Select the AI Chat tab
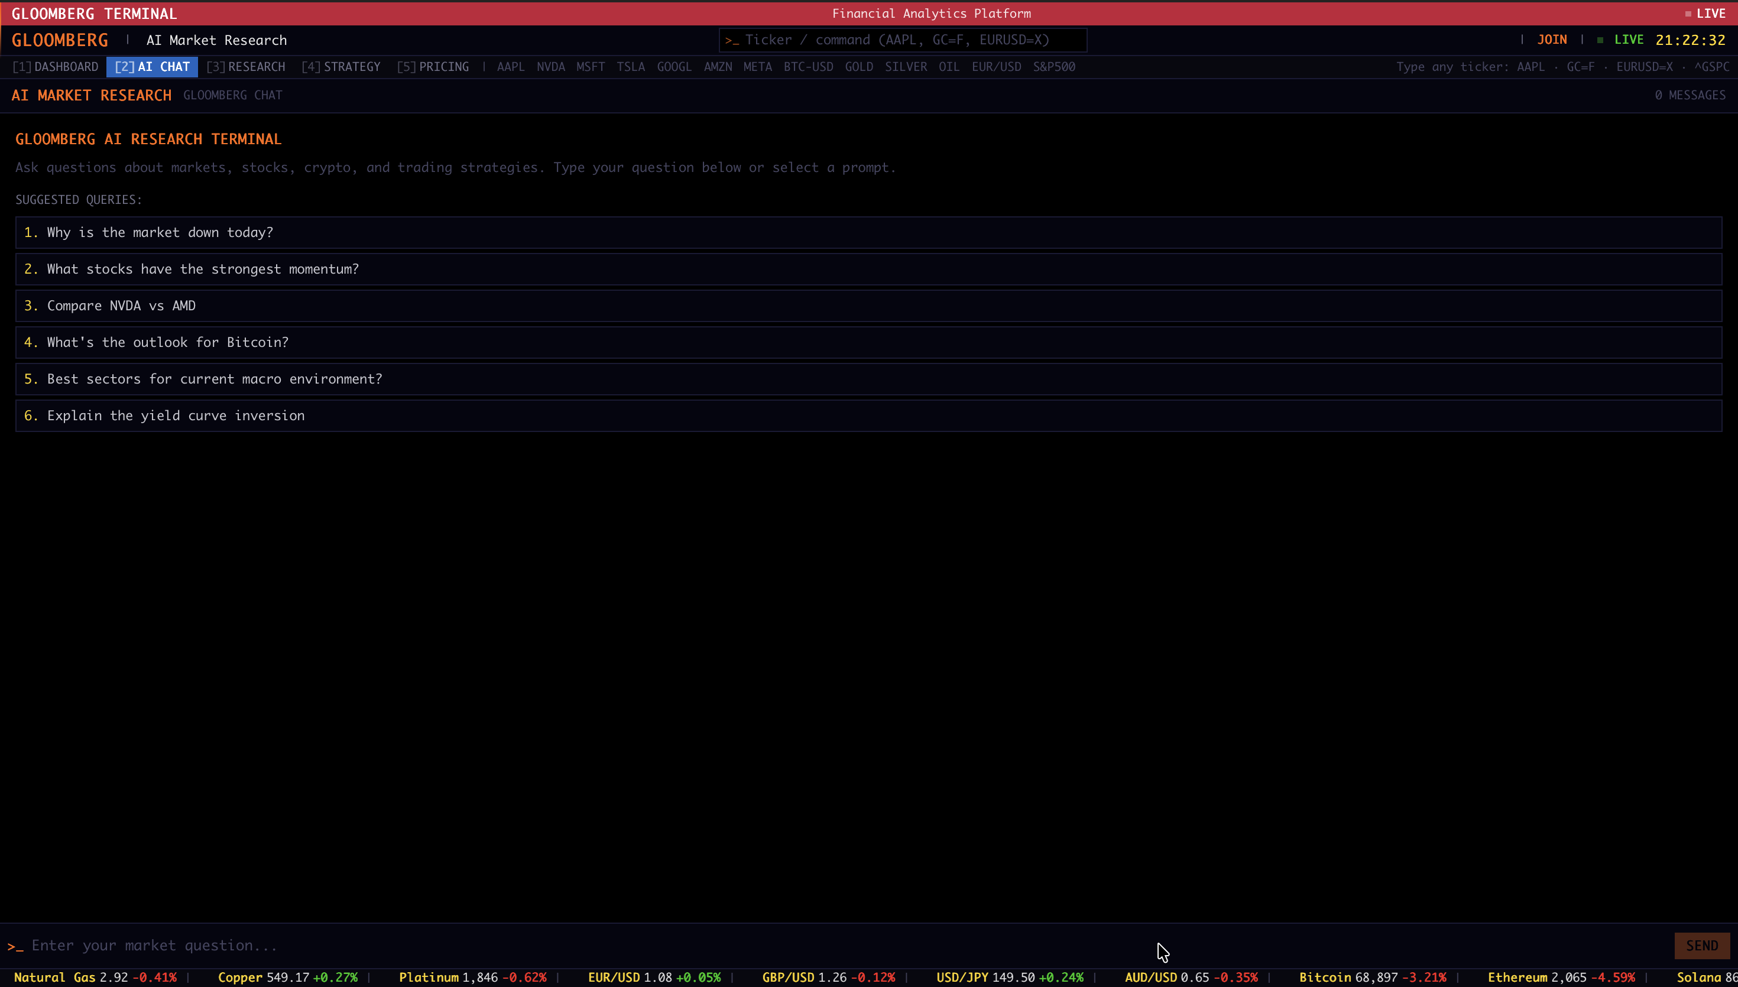This screenshot has width=1738, height=987. [x=152, y=66]
